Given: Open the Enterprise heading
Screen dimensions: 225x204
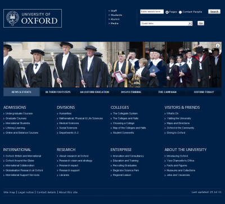Looking at the screenshot, I should pos(121,150).
